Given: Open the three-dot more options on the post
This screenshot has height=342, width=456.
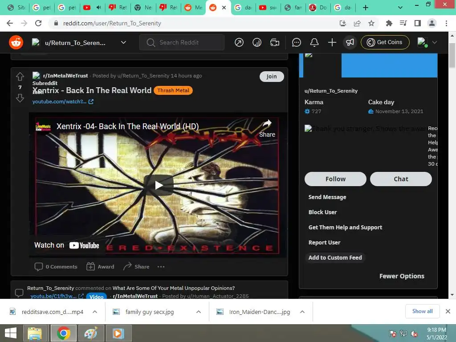Looking at the screenshot, I should [x=161, y=267].
